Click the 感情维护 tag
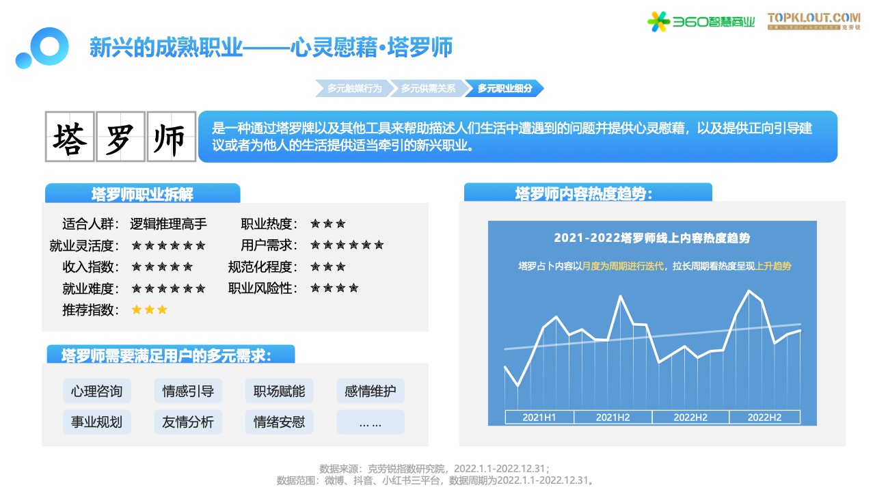The width and height of the screenshot is (875, 492). click(x=371, y=391)
